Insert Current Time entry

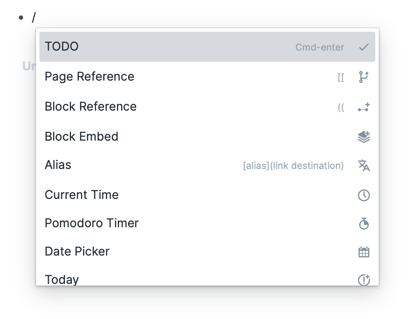click(x=207, y=195)
